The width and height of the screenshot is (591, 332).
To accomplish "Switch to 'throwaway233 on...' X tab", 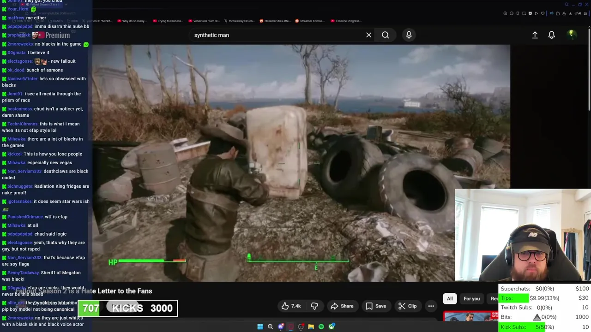I will [x=239, y=21].
